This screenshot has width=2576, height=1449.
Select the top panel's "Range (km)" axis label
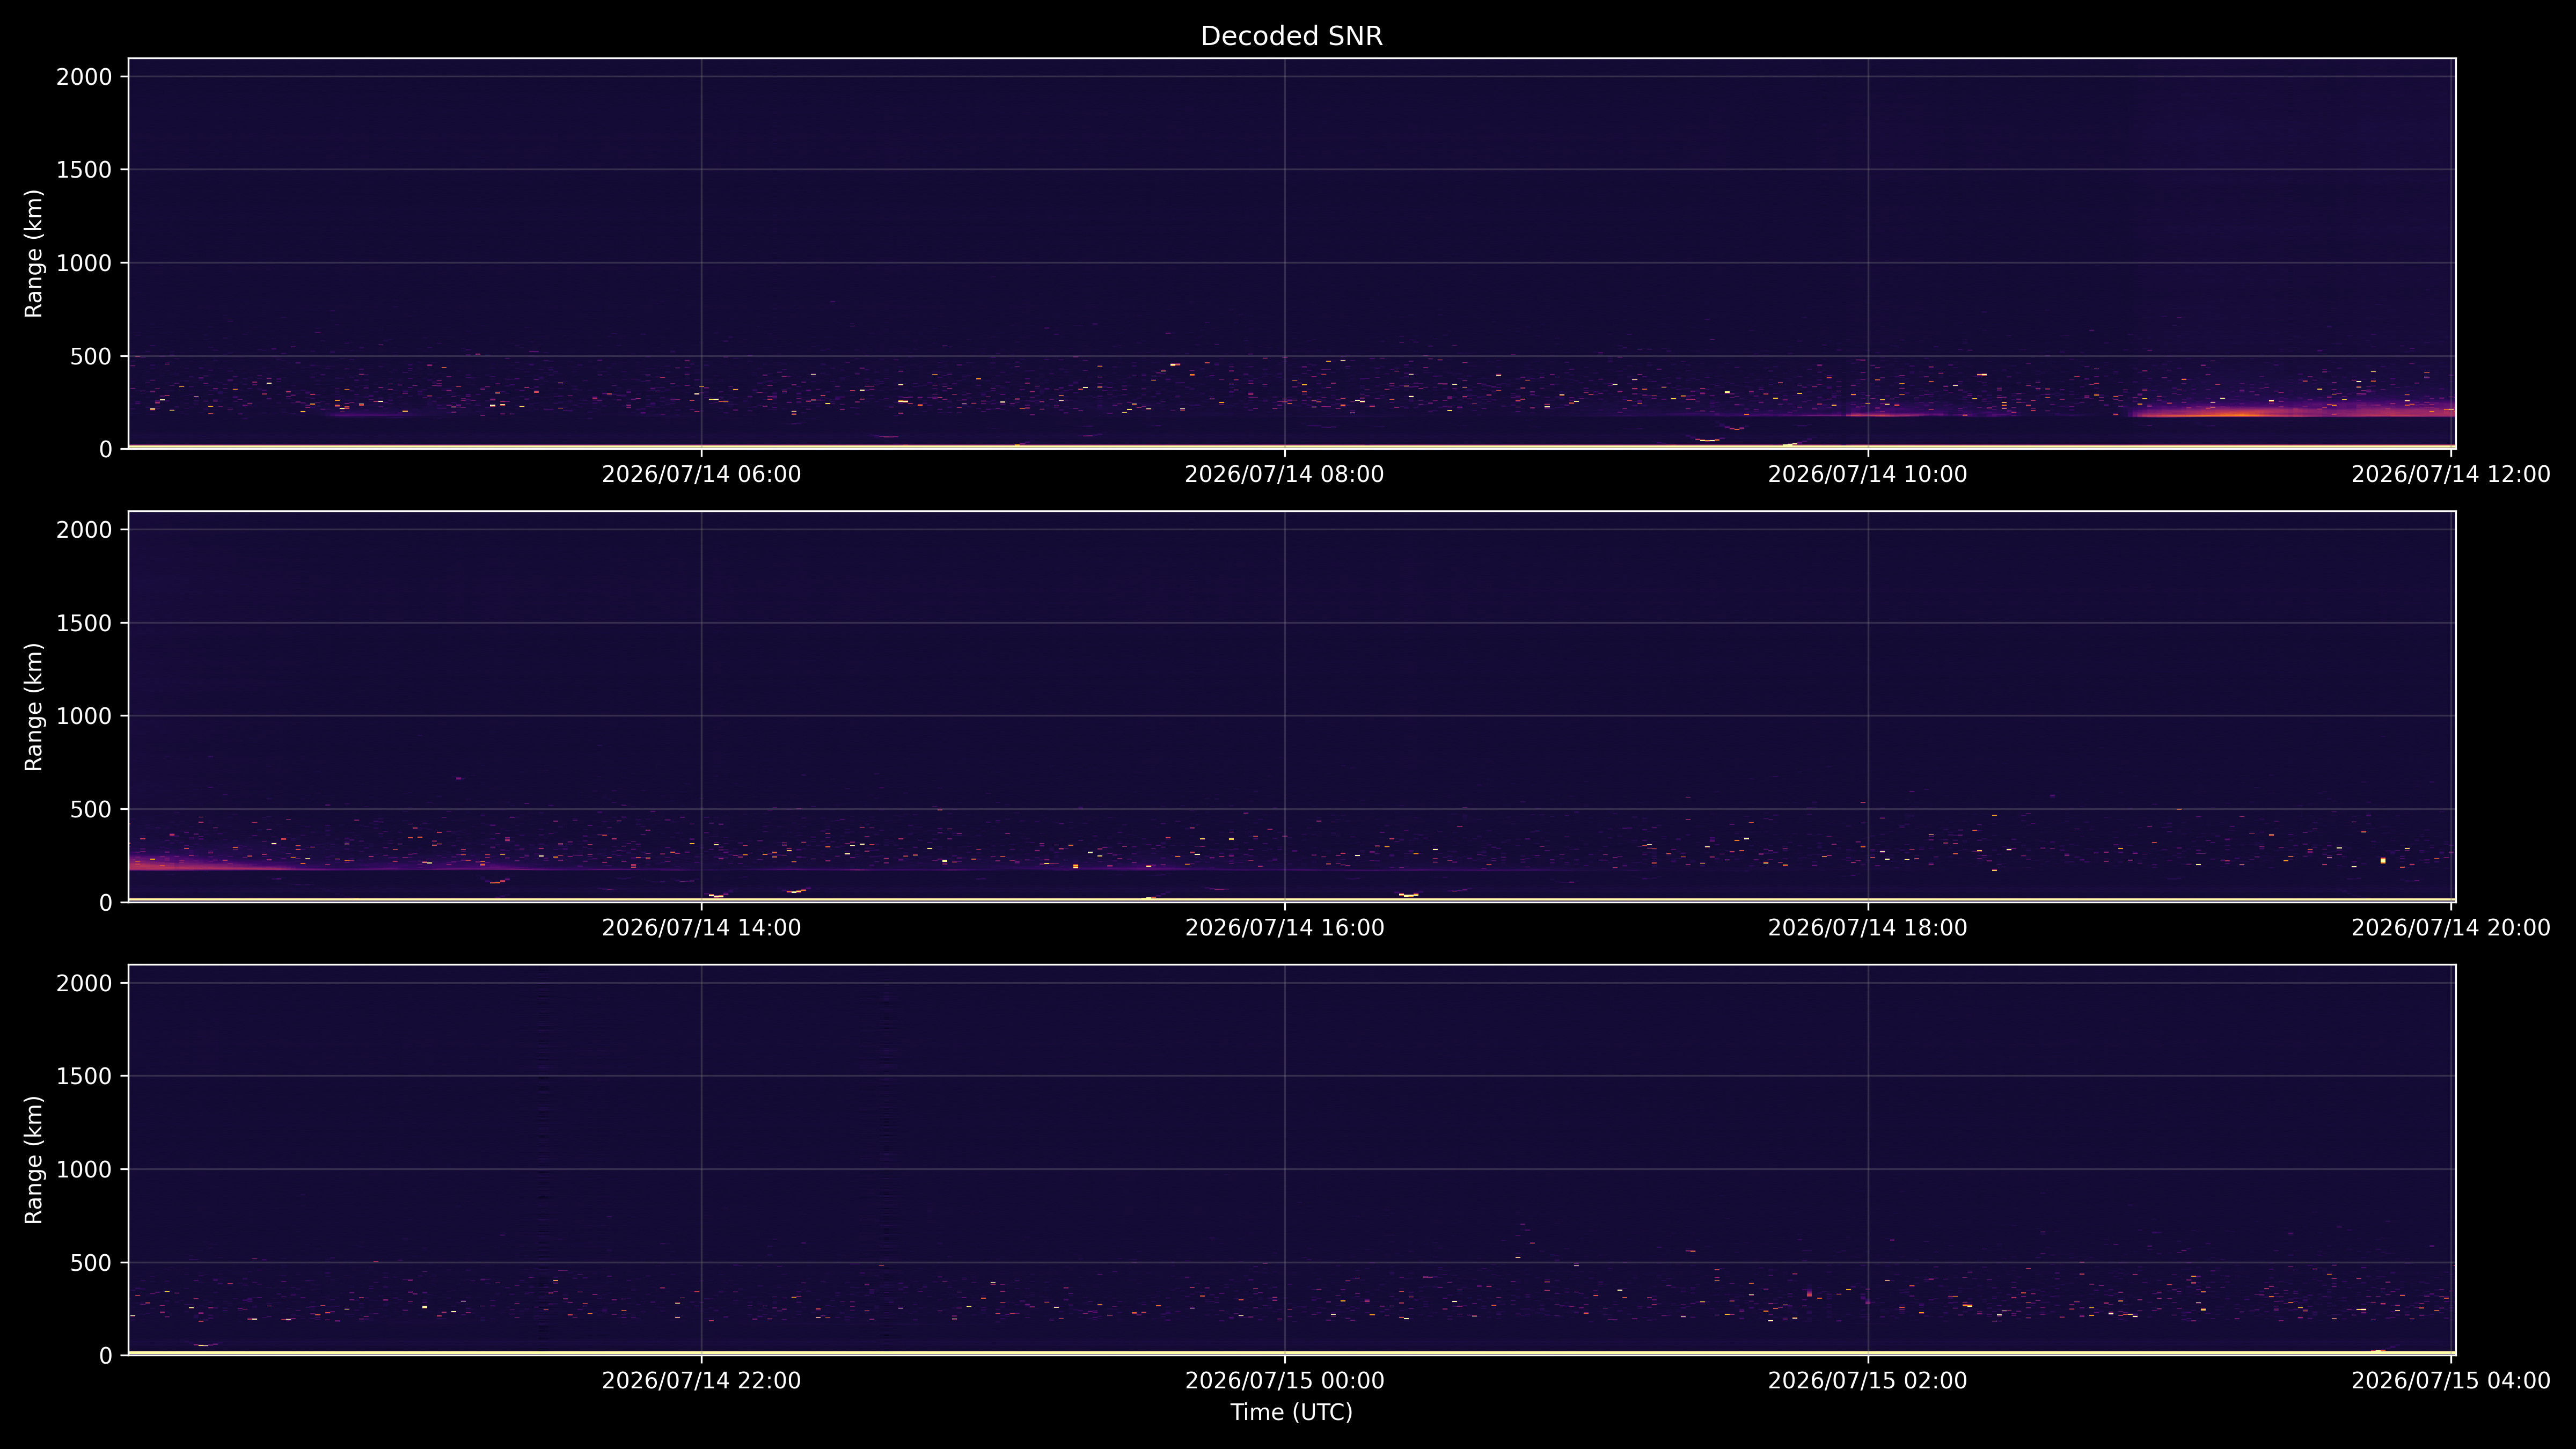tap(34, 254)
